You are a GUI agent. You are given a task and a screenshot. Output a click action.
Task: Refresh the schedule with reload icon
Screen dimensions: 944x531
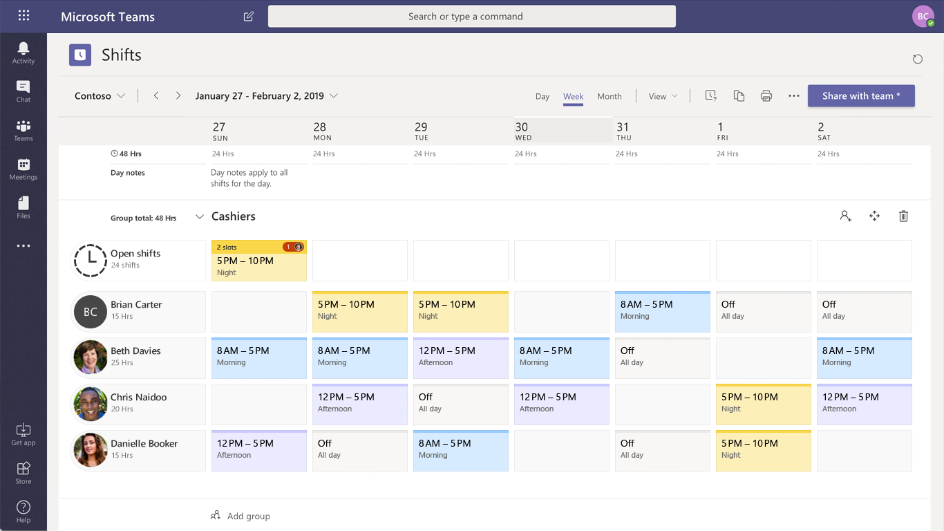point(918,59)
